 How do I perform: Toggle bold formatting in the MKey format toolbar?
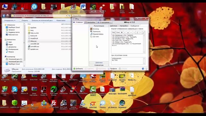[122, 32]
